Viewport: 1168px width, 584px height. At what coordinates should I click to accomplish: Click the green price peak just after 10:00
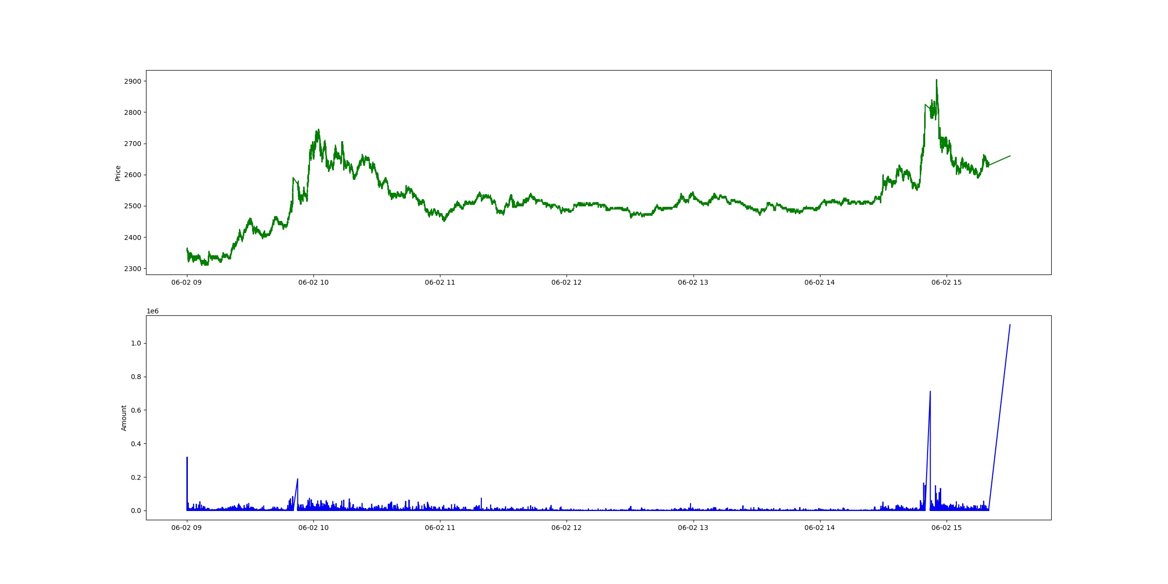pos(318,130)
